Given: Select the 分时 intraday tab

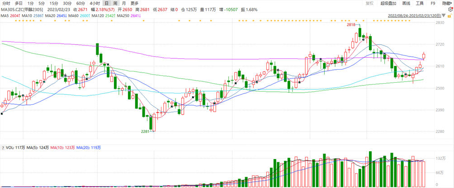Looking at the screenshot, I should tap(6, 3).
